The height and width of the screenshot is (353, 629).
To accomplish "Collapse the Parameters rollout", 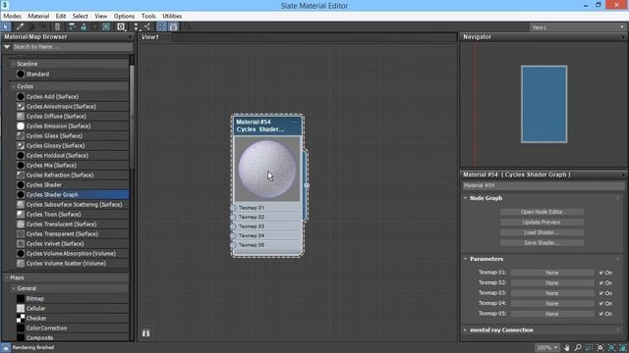I will click(465, 259).
